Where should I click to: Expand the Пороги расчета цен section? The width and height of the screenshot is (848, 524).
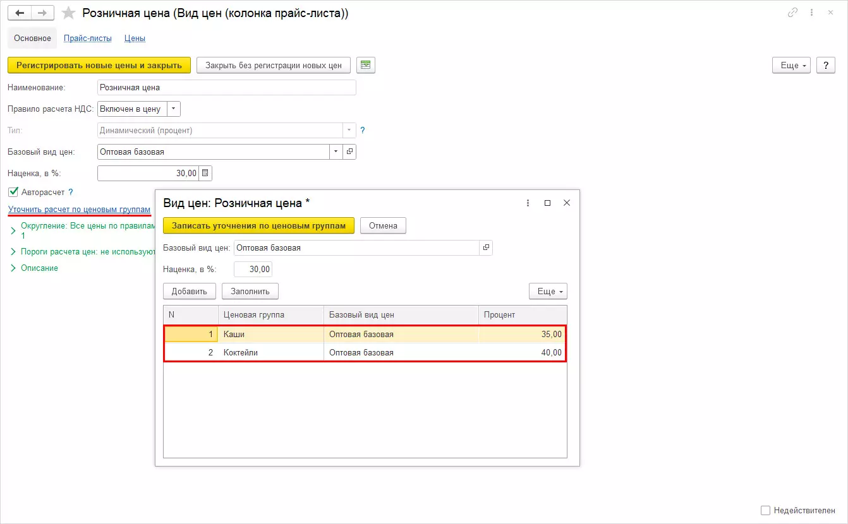click(x=14, y=251)
